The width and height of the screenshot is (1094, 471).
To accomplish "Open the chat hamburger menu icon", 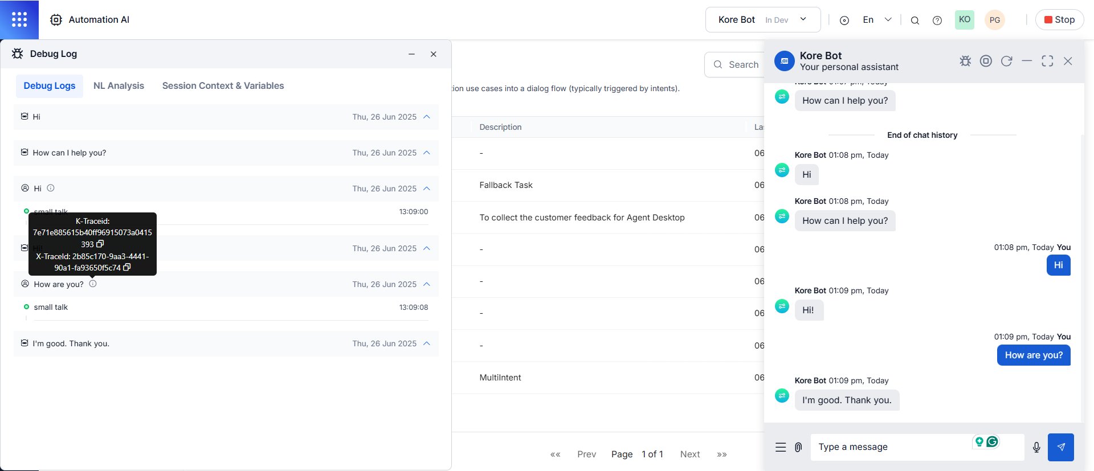I will pos(781,447).
